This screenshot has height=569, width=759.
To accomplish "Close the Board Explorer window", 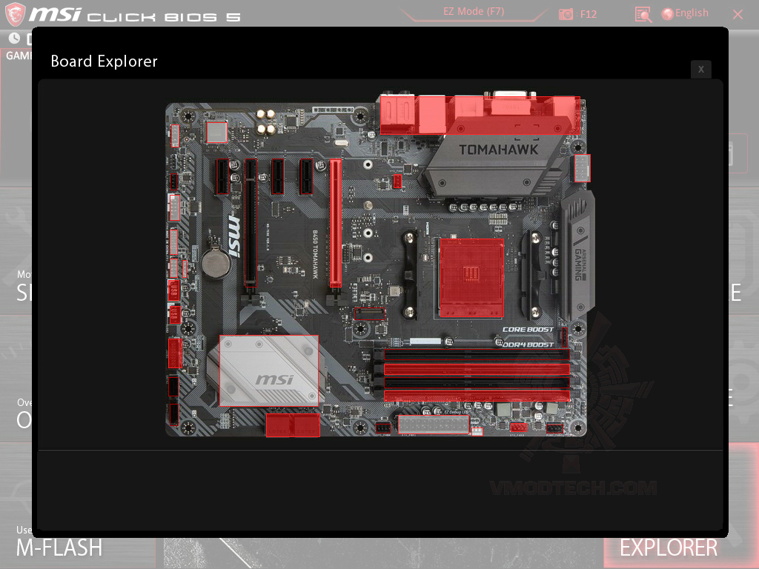I will 701,69.
